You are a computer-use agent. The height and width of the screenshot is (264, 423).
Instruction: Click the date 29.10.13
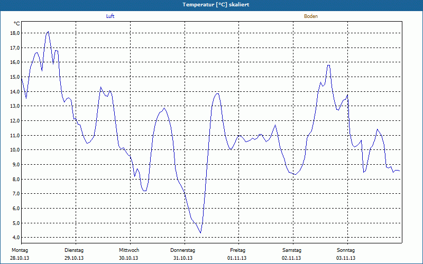(x=74, y=258)
